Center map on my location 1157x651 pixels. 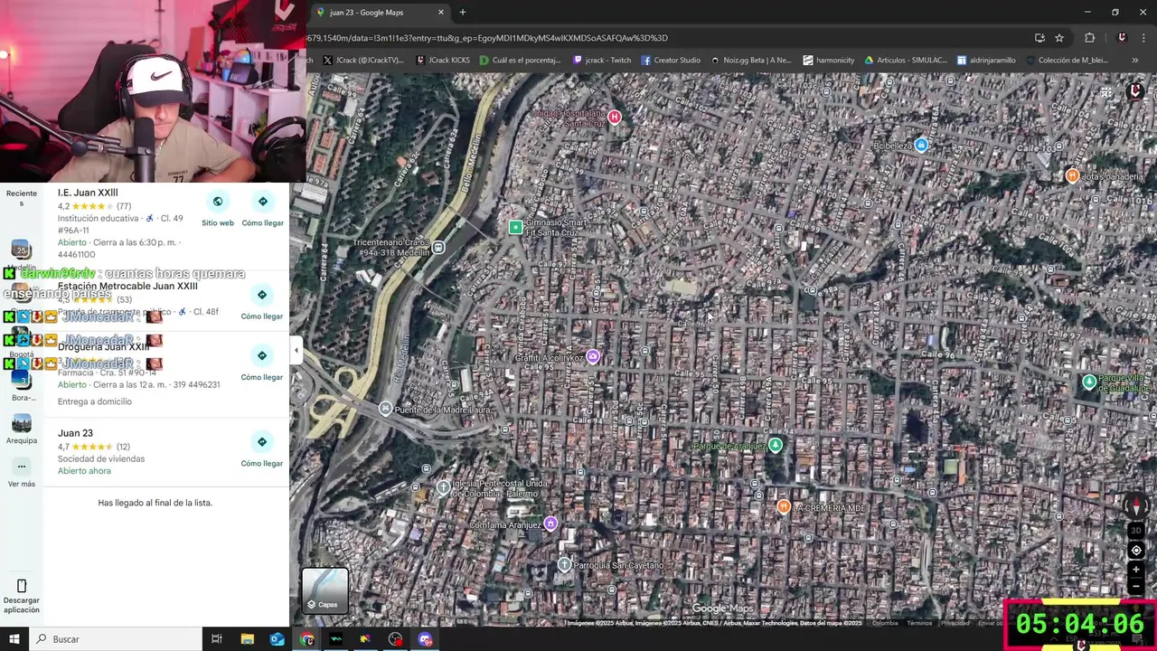[1137, 551]
